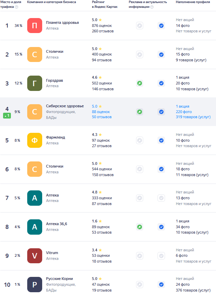The image size is (216, 298).
Task: Click the 319 товаров (услуг) link
Action: pos(193,117)
